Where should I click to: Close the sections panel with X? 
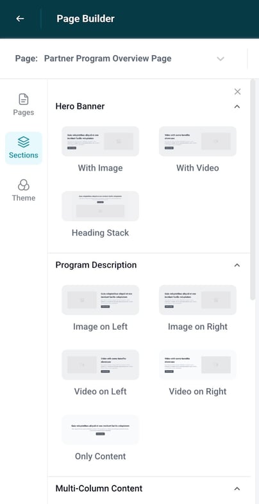tap(237, 92)
